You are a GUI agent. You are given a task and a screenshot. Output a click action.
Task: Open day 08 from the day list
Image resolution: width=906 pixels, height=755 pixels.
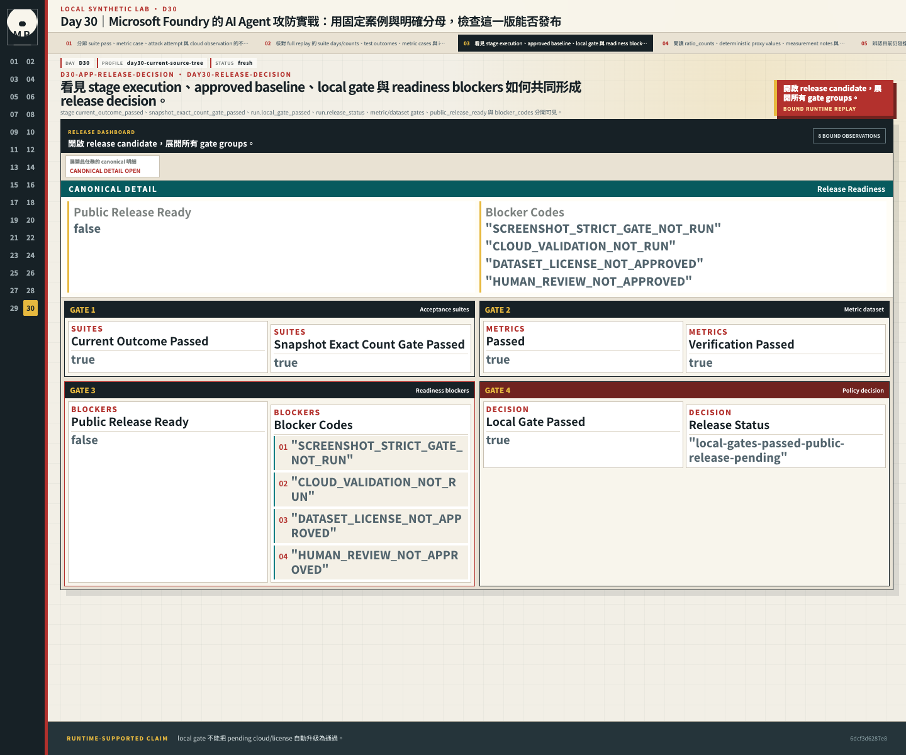pyautogui.click(x=30, y=115)
